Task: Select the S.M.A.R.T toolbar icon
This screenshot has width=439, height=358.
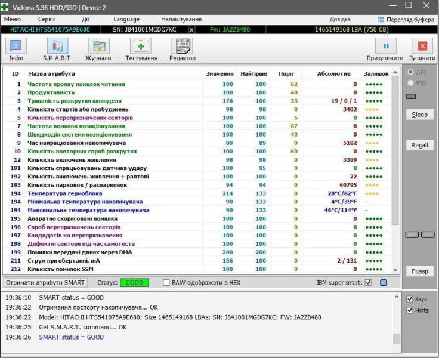Action: [57, 47]
